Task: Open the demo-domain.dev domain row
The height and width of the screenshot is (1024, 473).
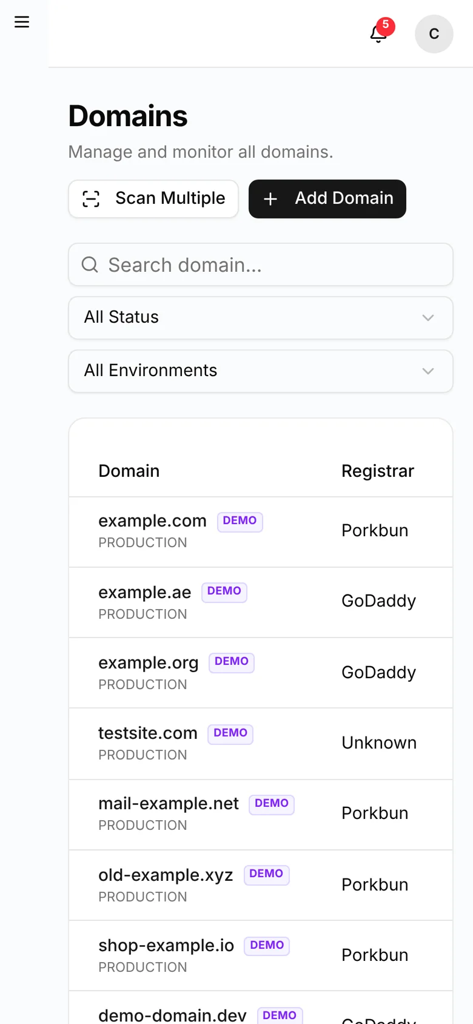Action: [261, 1008]
